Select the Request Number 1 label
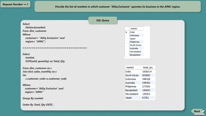This screenshot has width=206, height=116. point(16,4)
